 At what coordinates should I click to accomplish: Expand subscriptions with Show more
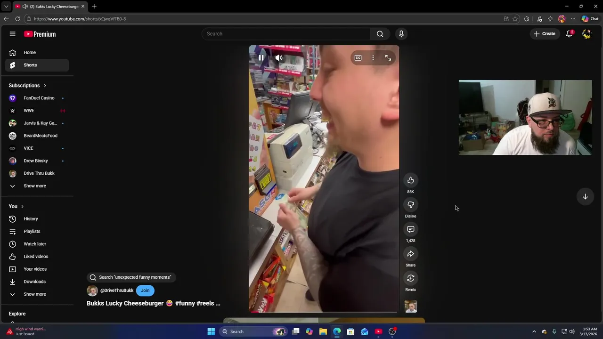pyautogui.click(x=37, y=186)
